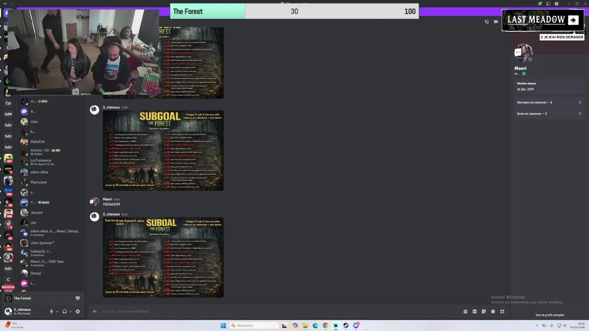Open latest Subgoal The Forest image
589x331 pixels.
(163, 257)
